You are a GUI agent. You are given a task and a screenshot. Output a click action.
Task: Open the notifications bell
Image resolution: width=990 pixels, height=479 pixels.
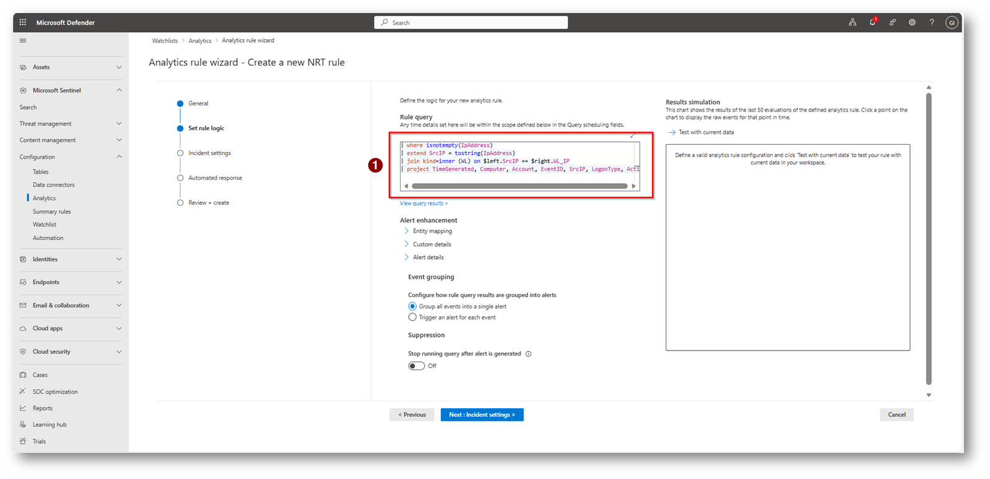click(873, 22)
